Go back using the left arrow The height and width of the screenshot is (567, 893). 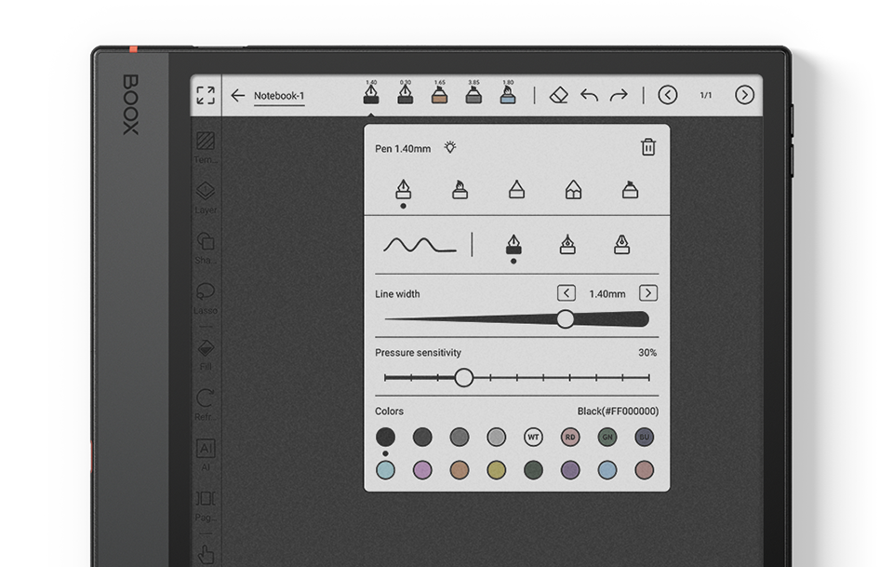click(x=238, y=95)
